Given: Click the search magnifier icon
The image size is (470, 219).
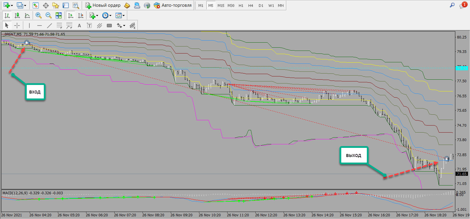Looking at the screenshot, I should tap(452, 5).
